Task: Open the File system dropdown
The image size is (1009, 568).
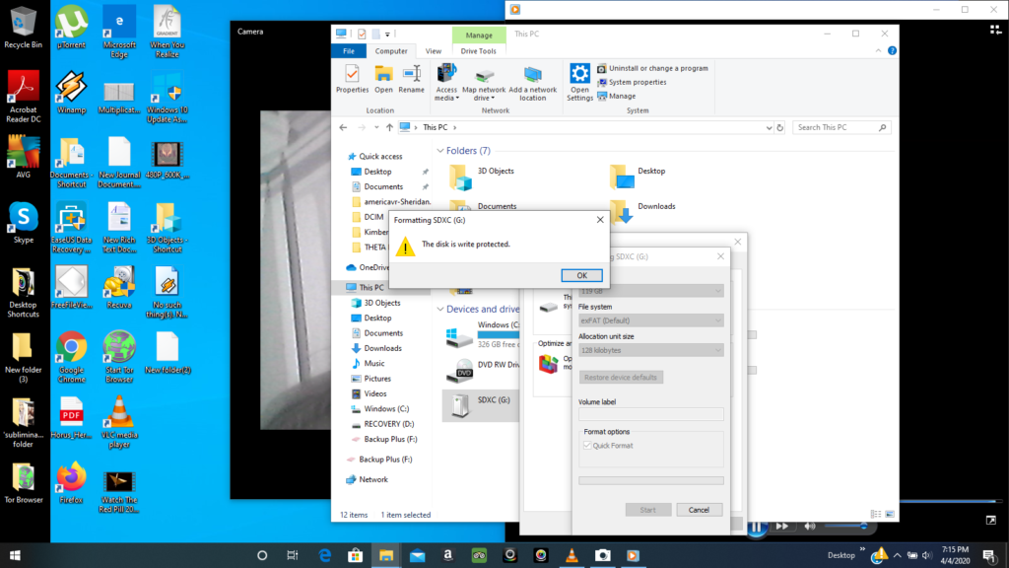Action: (x=650, y=320)
